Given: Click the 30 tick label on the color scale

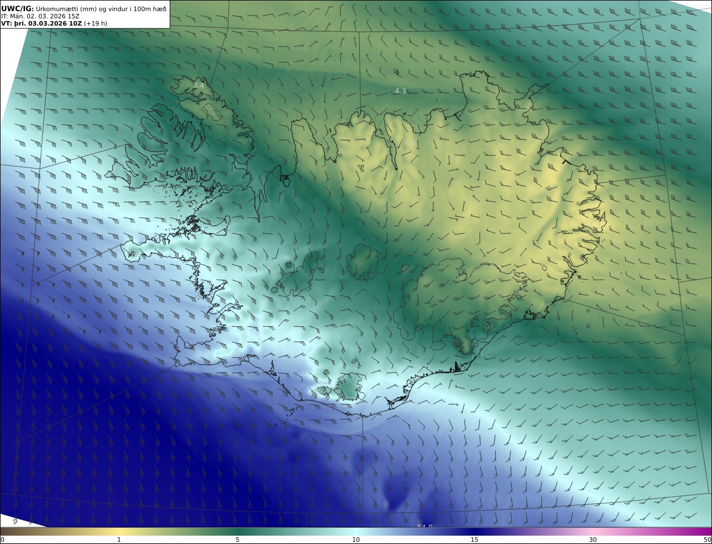Looking at the screenshot, I should point(593,540).
